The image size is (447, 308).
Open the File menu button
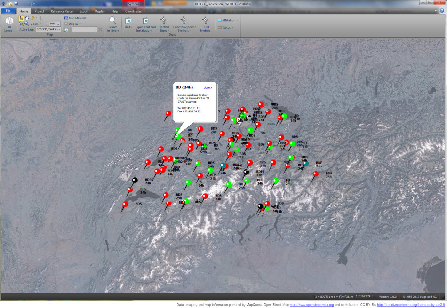click(x=8, y=11)
